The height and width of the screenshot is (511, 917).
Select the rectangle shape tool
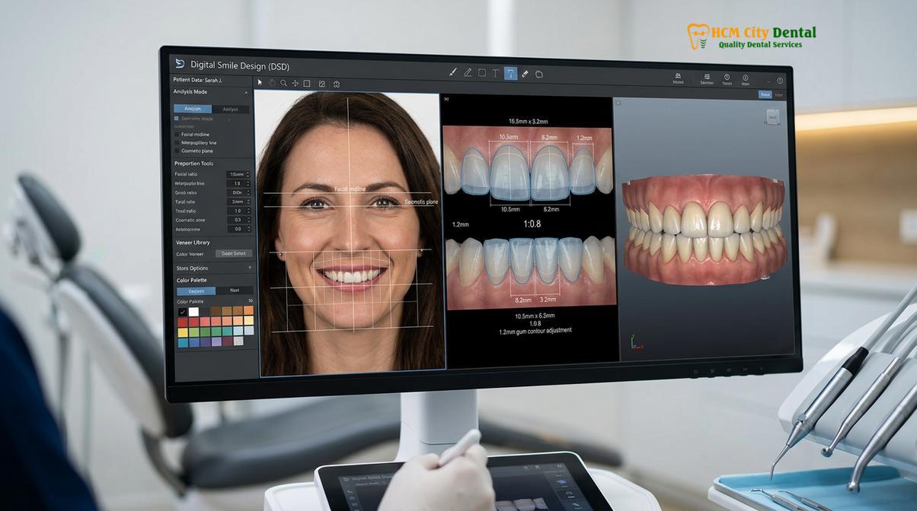[x=482, y=73]
